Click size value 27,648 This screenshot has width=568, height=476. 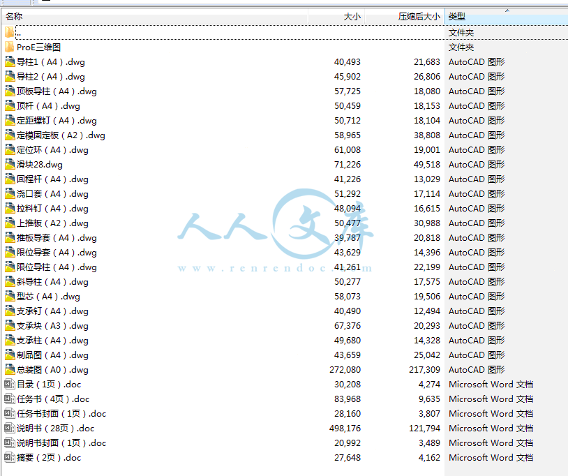(x=347, y=458)
